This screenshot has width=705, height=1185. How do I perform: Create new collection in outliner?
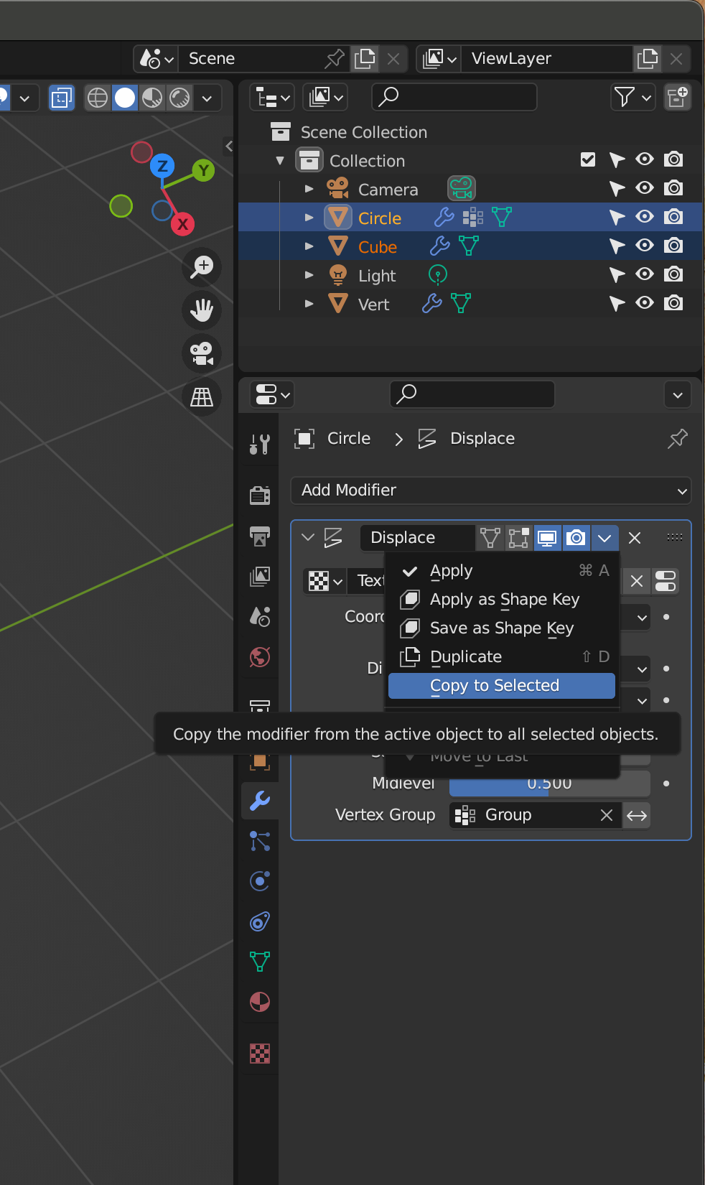(x=678, y=97)
